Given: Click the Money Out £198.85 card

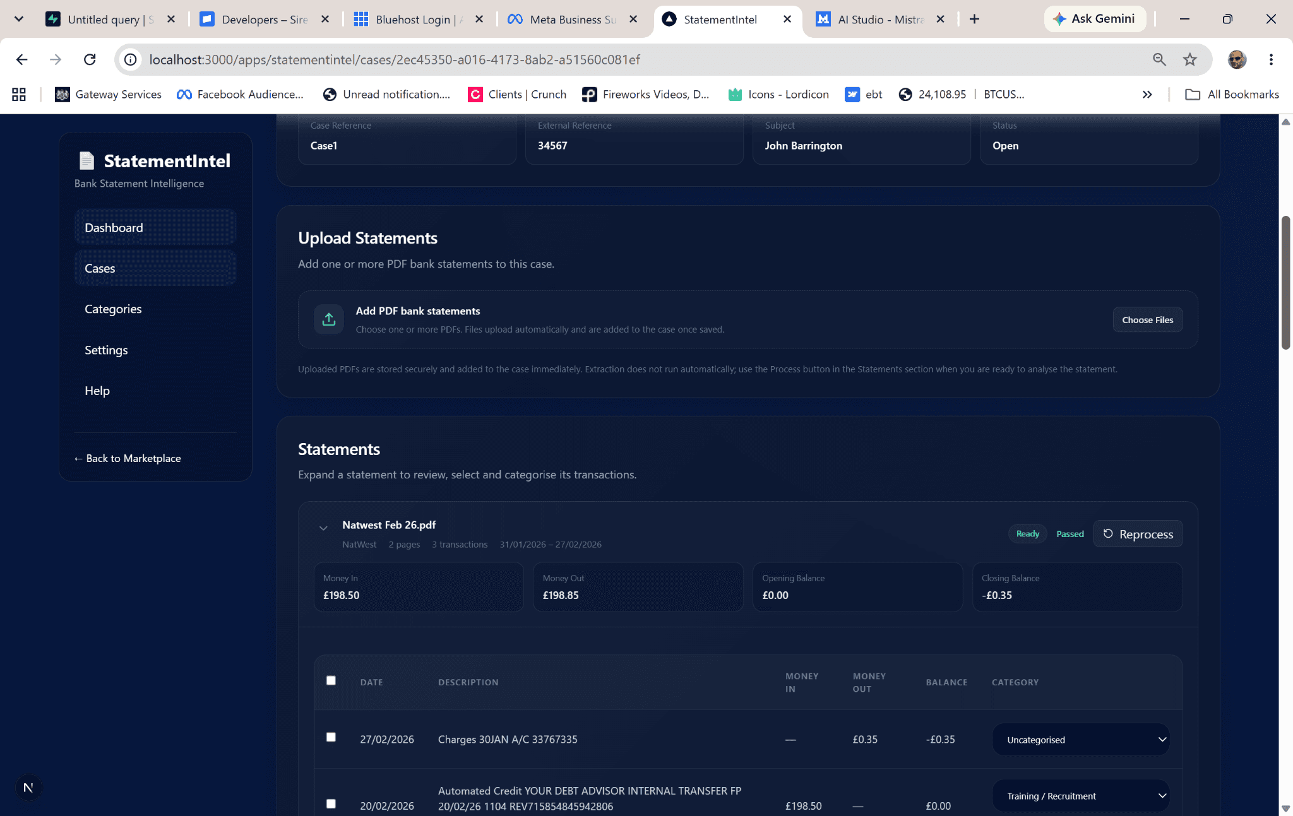Looking at the screenshot, I should (638, 587).
